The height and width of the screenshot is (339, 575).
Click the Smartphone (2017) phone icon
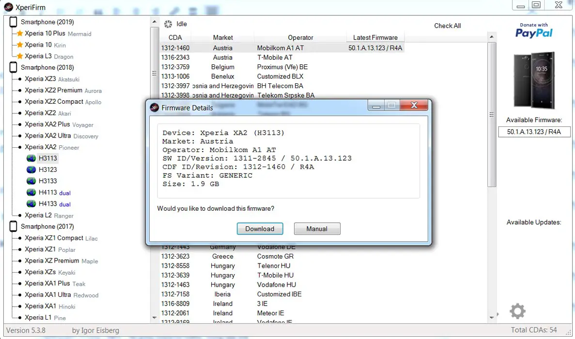click(x=13, y=227)
